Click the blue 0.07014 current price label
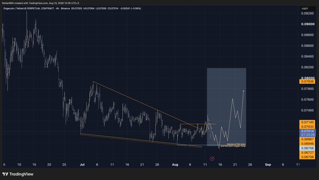Screen dimensions: 319x180 click(x=307, y=131)
